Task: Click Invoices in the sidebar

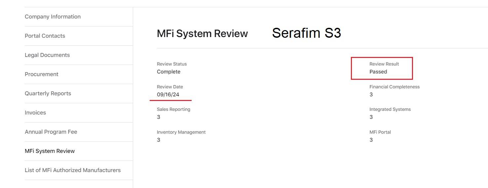Action: point(35,113)
